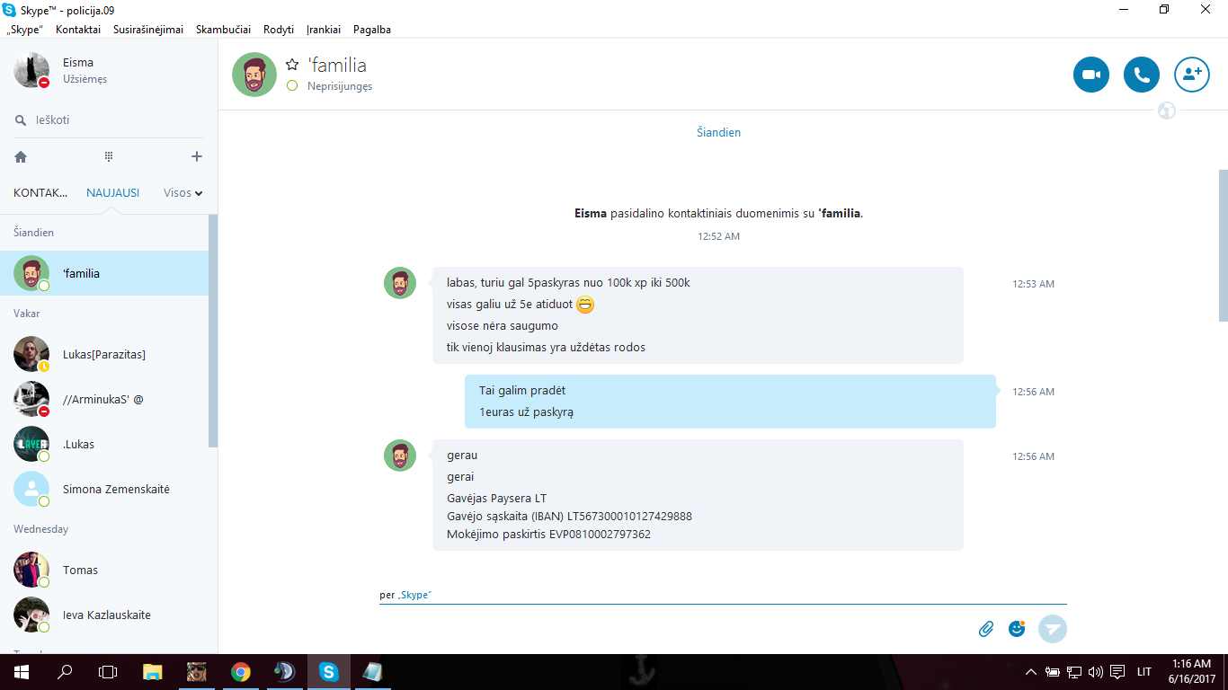Start a video call with 'familia
The width and height of the screenshot is (1228, 690).
click(x=1091, y=75)
